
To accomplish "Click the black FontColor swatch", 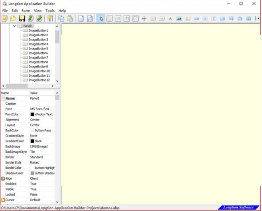I will (32, 114).
